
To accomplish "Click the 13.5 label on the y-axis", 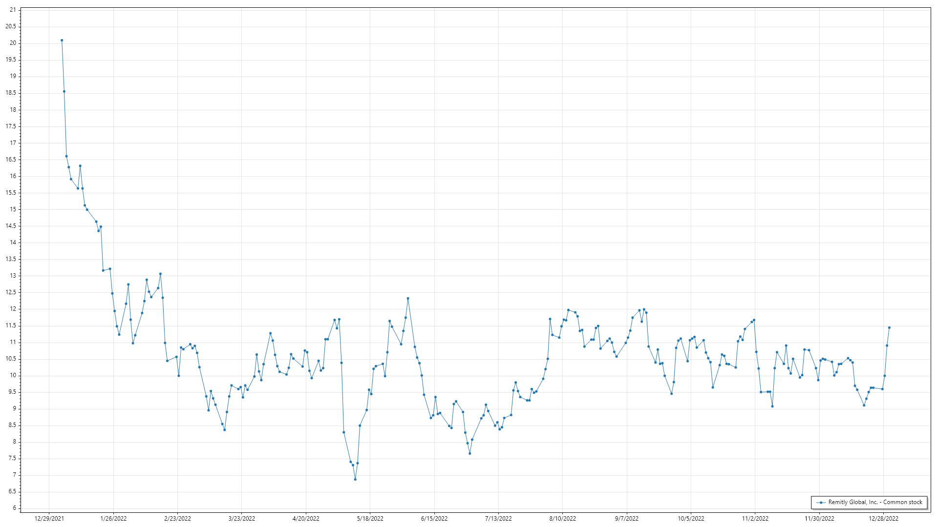I will [x=11, y=259].
